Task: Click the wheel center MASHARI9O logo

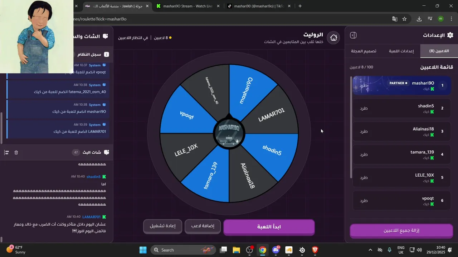Action: tap(229, 133)
